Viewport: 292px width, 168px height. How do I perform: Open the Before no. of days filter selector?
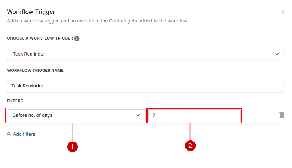point(73,115)
